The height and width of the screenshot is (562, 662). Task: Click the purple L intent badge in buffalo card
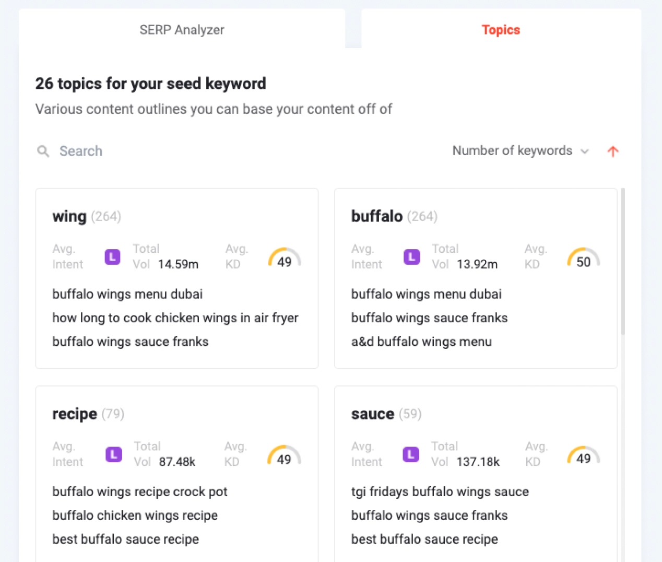coord(412,257)
